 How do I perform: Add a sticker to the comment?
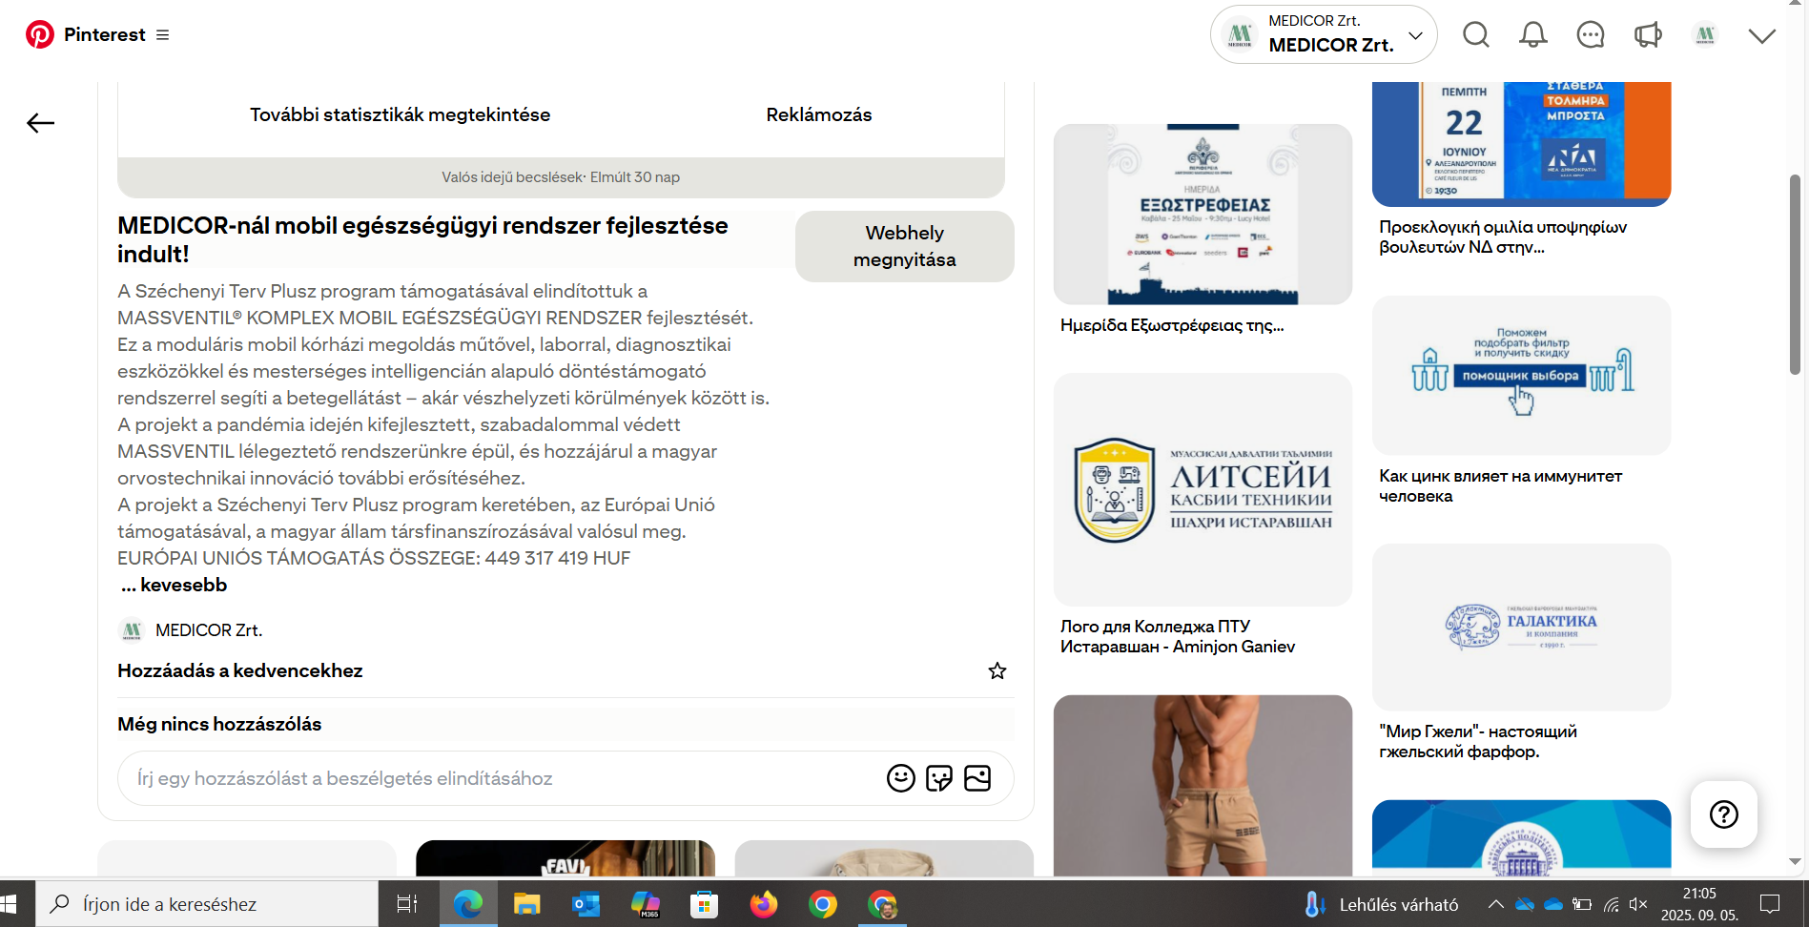(x=938, y=778)
